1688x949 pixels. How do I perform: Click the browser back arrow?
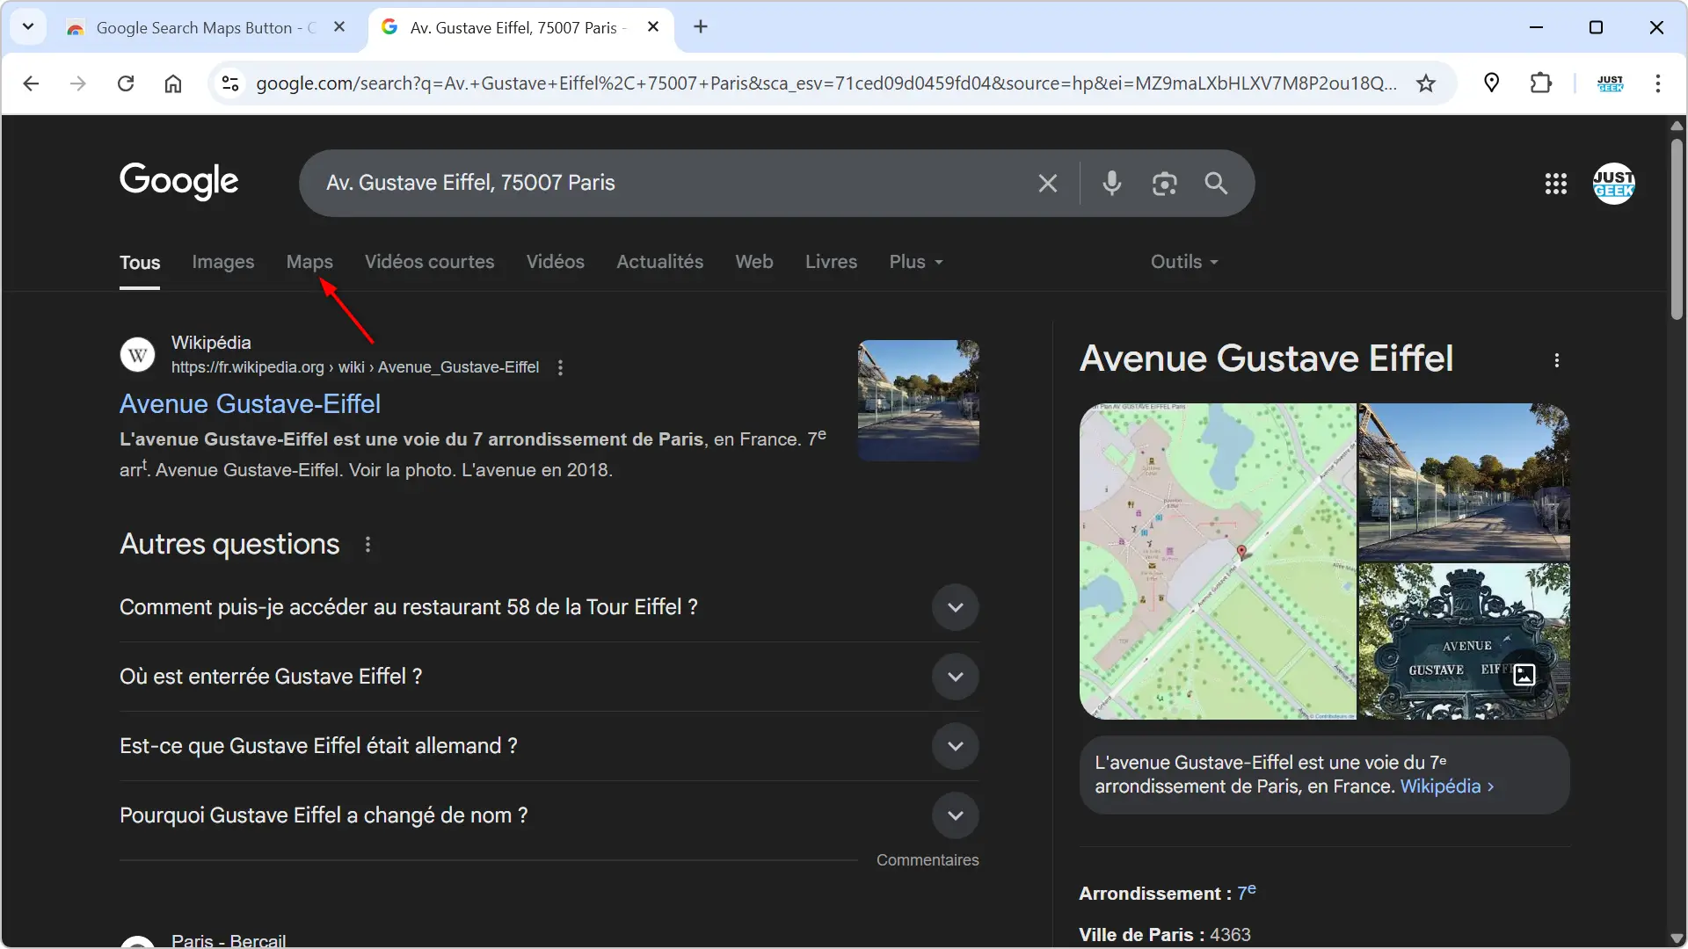point(31,83)
